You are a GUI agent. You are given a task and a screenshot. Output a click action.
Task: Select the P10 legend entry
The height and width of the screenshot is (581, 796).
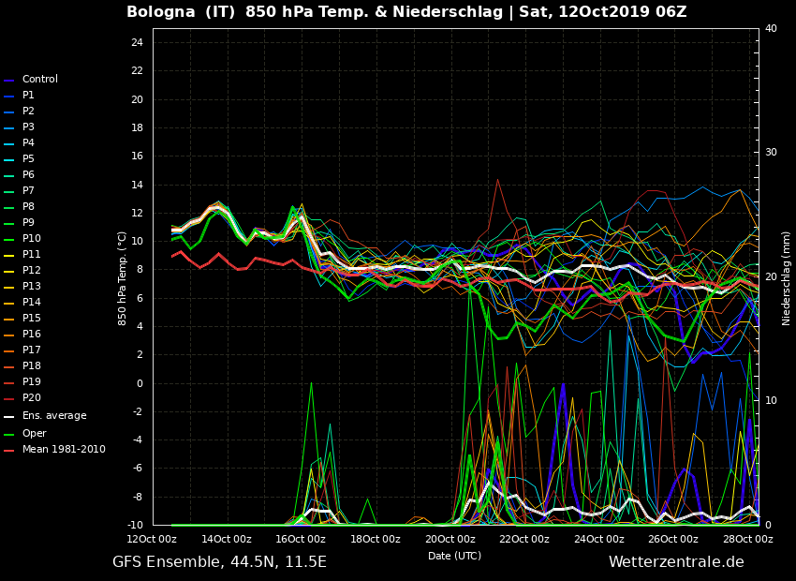pyautogui.click(x=31, y=239)
